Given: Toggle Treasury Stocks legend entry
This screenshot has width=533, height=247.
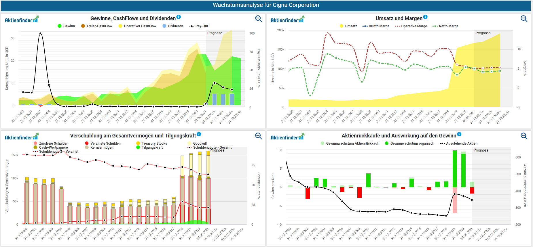Looking at the screenshot, I should (152, 143).
